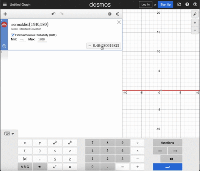This screenshot has height=171, width=200.
Task: Click the Sign Up button
Action: coord(165,5)
